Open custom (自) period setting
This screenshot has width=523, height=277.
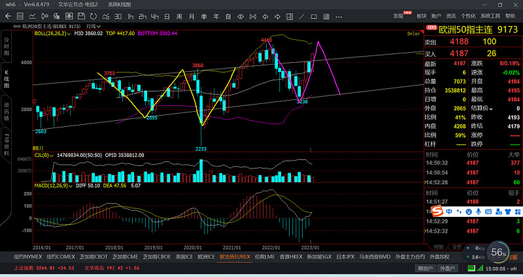pos(228,16)
